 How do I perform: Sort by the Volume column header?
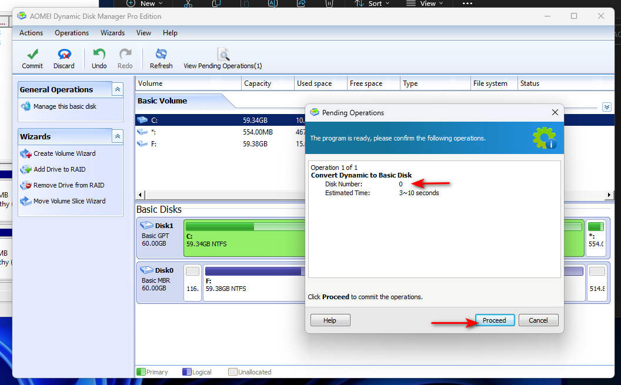coord(188,83)
